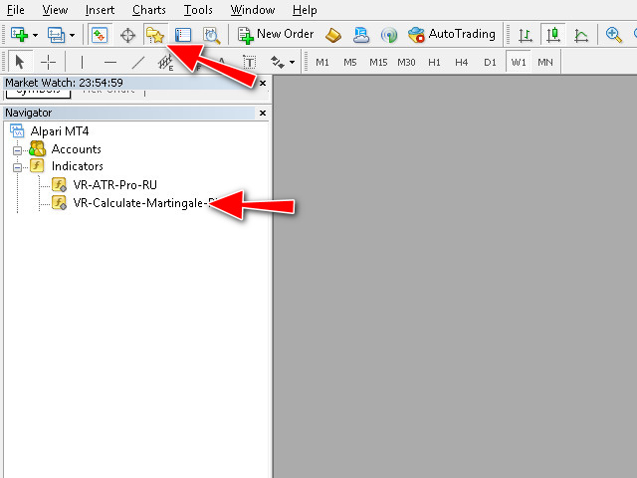Open the New Chart dropdown arrow
This screenshot has height=478, width=637.
(36, 35)
